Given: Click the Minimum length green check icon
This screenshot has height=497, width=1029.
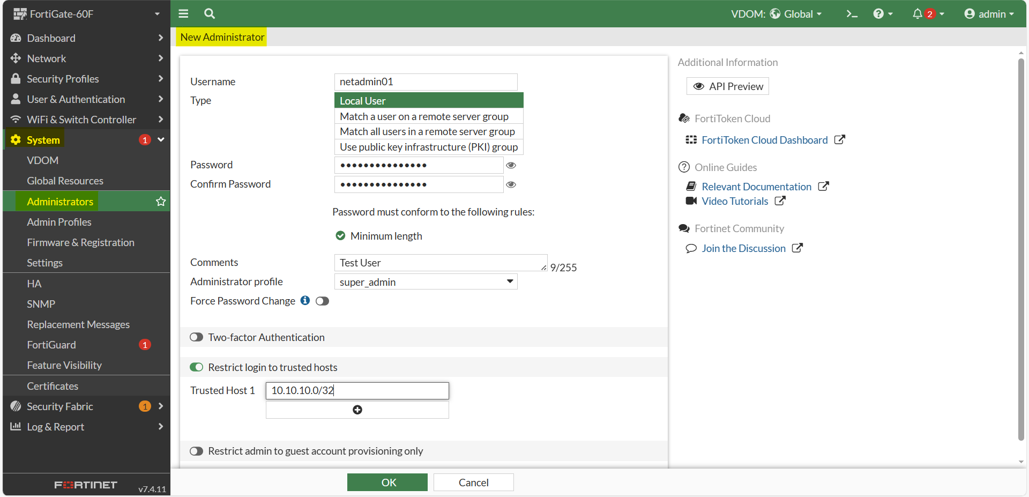Looking at the screenshot, I should click(340, 236).
